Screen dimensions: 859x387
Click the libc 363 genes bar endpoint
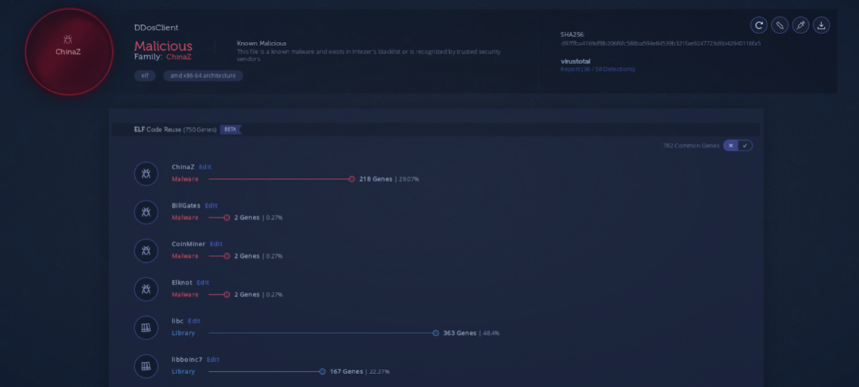point(436,333)
